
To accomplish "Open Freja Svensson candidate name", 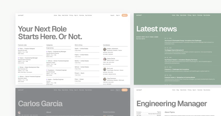I will pos(111,79).
